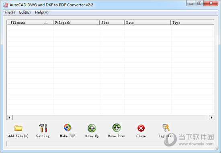This screenshot has height=153, width=221.
Task: Sort list by Type column header
Action: coord(192,23)
